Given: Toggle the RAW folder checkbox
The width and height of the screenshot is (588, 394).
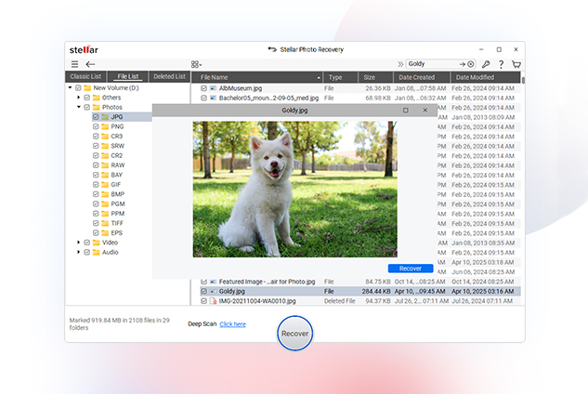Looking at the screenshot, I should coord(96,165).
